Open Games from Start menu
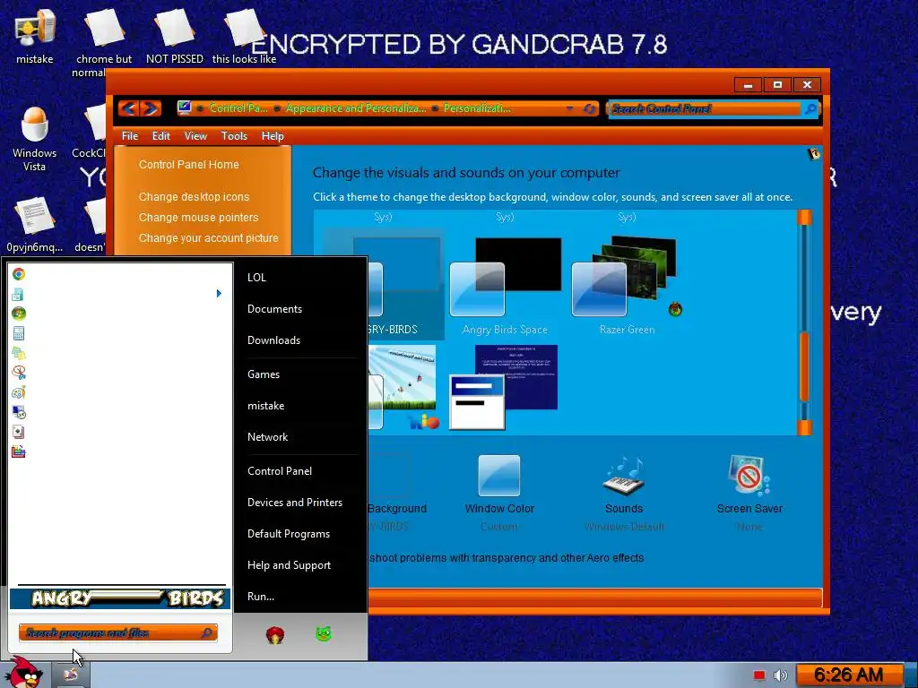 pyautogui.click(x=264, y=374)
